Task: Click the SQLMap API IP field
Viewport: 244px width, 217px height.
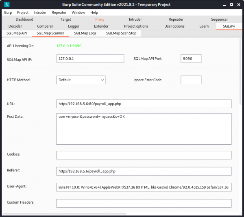Action: tap(90, 59)
